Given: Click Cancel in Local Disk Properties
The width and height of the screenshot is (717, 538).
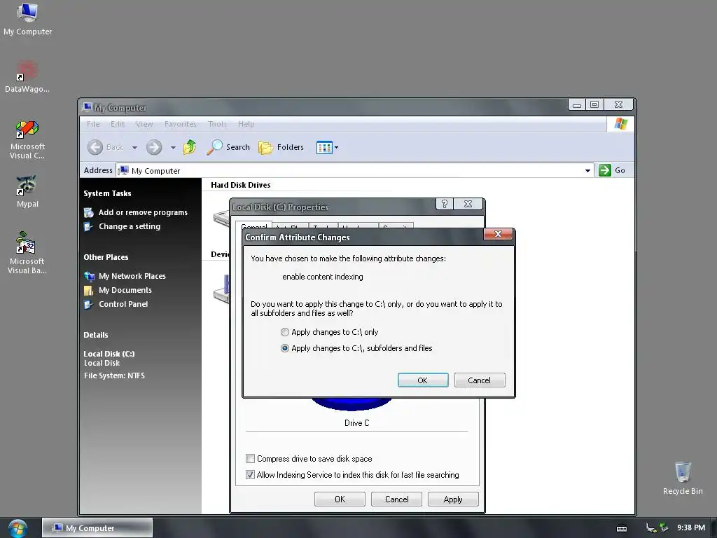Looking at the screenshot, I should pos(396,499).
